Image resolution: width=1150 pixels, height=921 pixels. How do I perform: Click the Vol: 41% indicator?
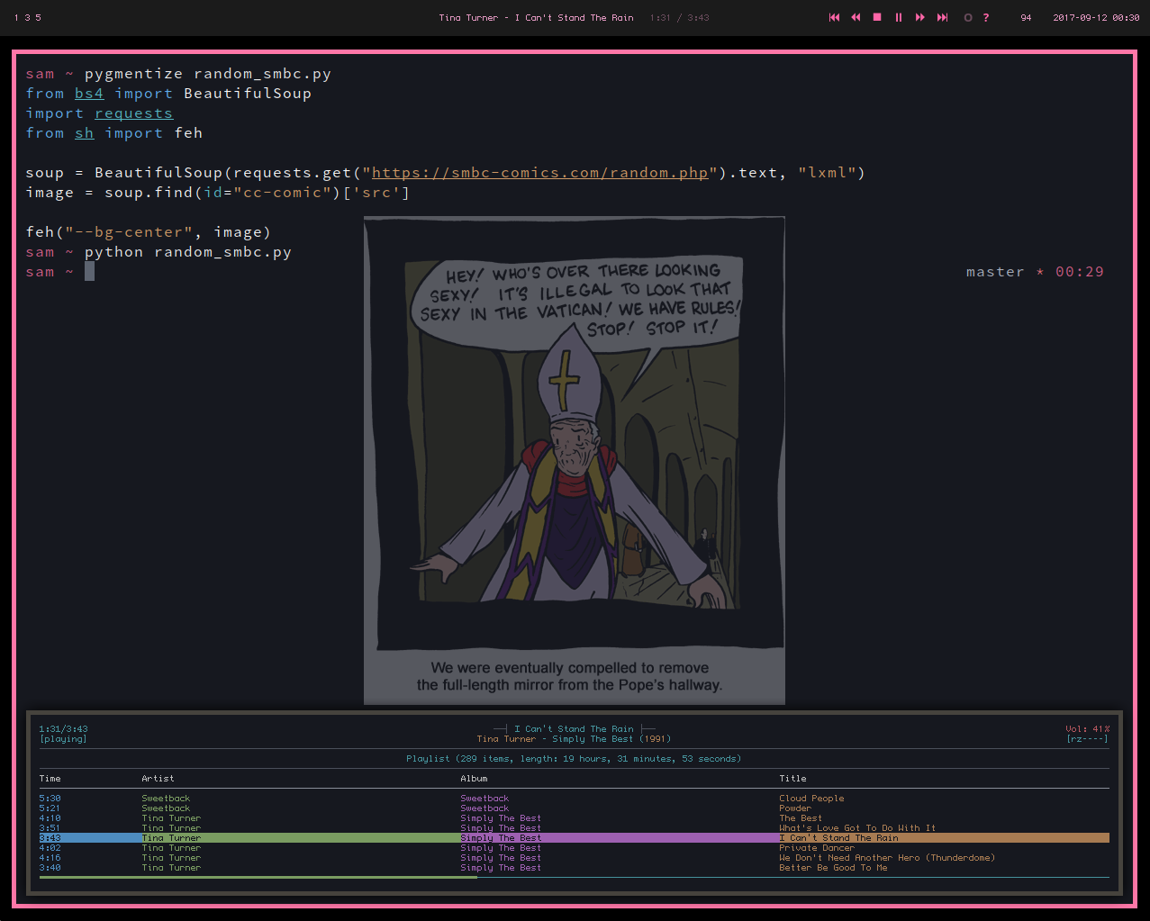coord(1087,729)
